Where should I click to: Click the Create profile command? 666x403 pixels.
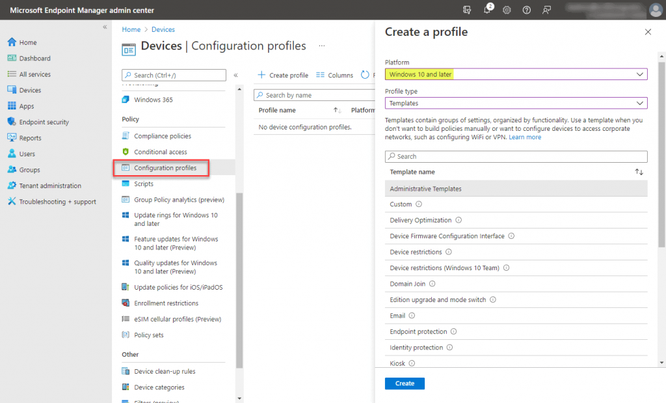click(283, 75)
